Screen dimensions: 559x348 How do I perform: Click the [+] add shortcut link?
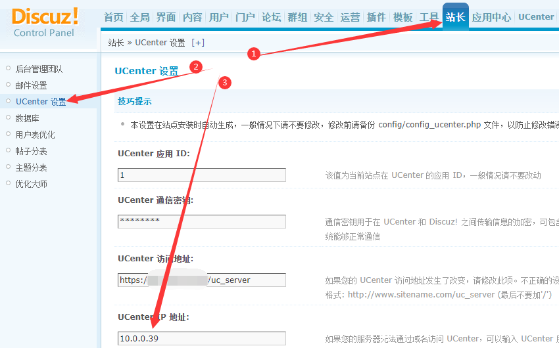pos(198,43)
